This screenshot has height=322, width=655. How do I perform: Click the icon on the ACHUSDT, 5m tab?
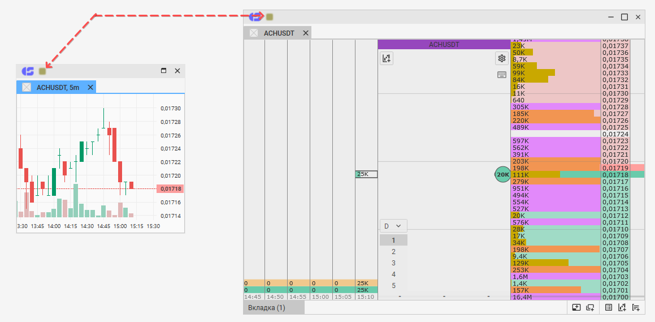click(x=27, y=87)
